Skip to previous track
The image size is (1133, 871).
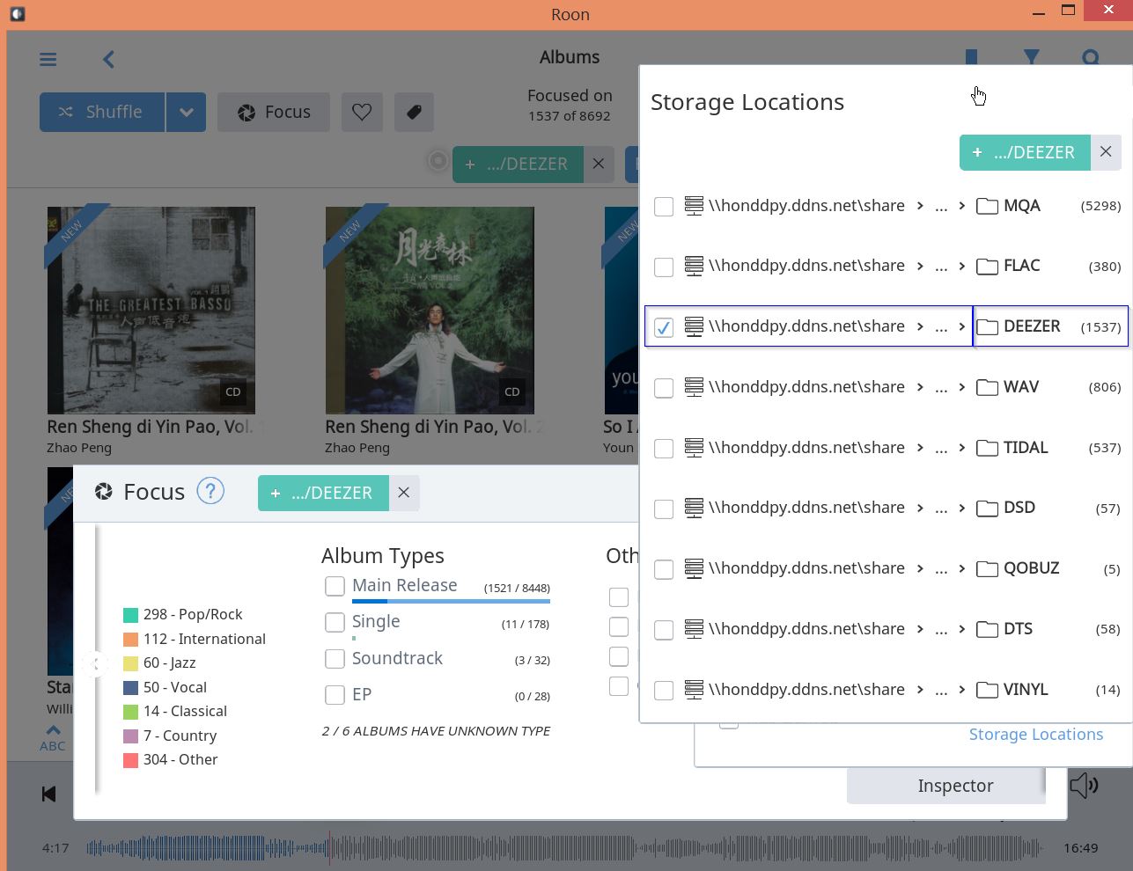[x=48, y=794]
